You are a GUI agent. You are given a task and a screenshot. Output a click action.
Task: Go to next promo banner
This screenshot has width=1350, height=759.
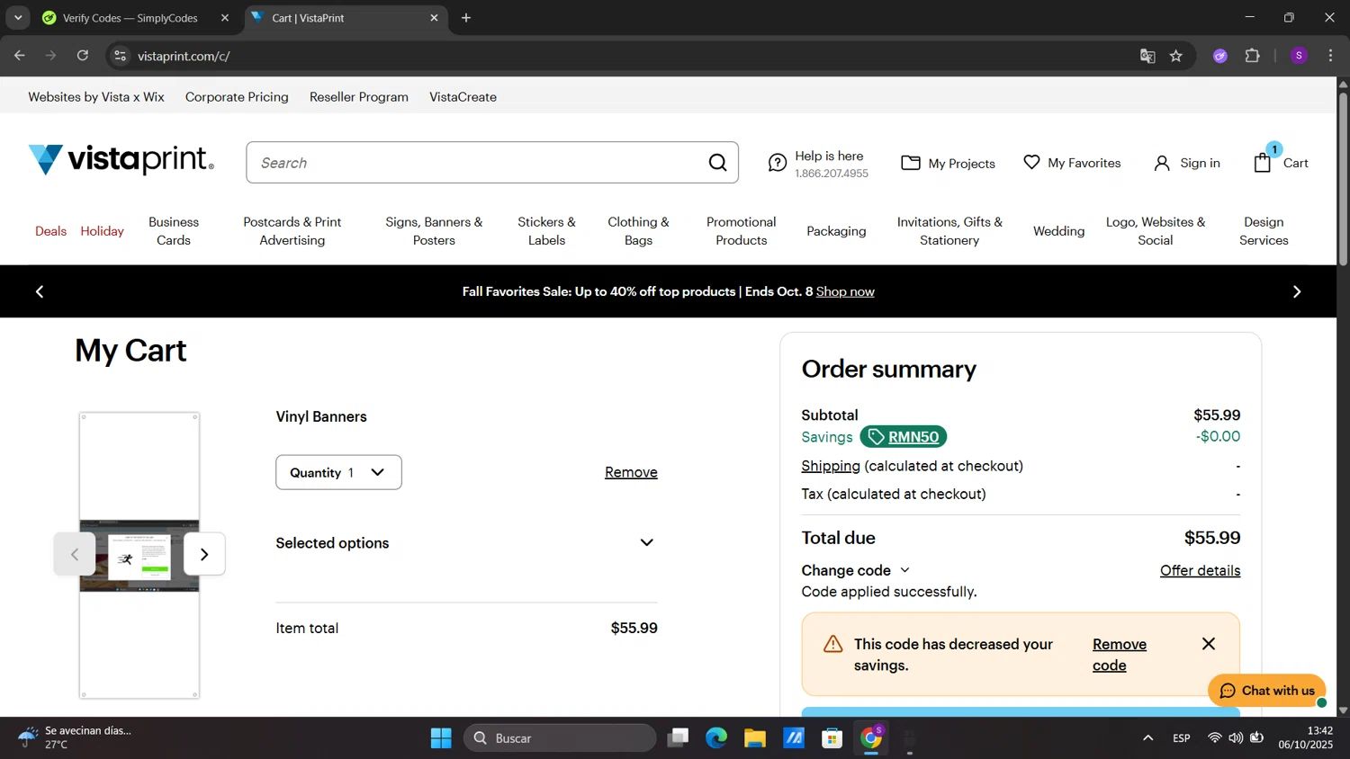coord(1296,291)
